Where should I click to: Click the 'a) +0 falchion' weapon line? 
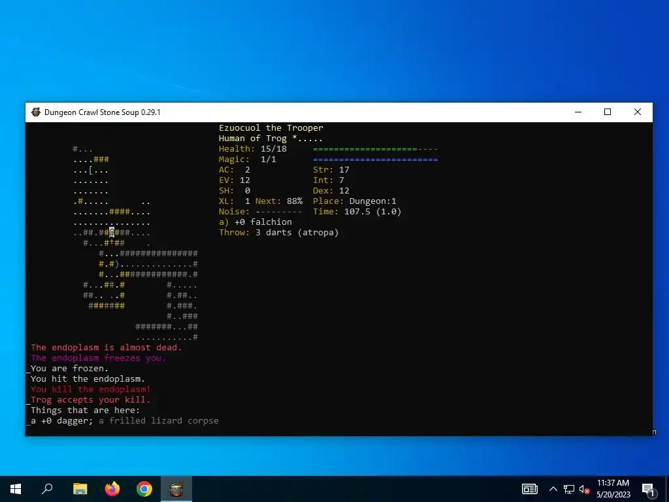[x=255, y=222]
